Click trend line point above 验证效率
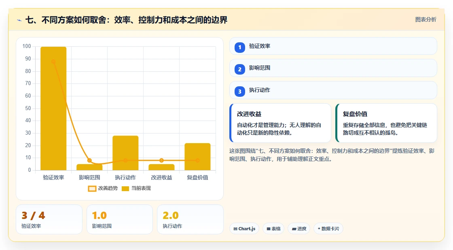Screen dimensions: 453x250 [53, 61]
